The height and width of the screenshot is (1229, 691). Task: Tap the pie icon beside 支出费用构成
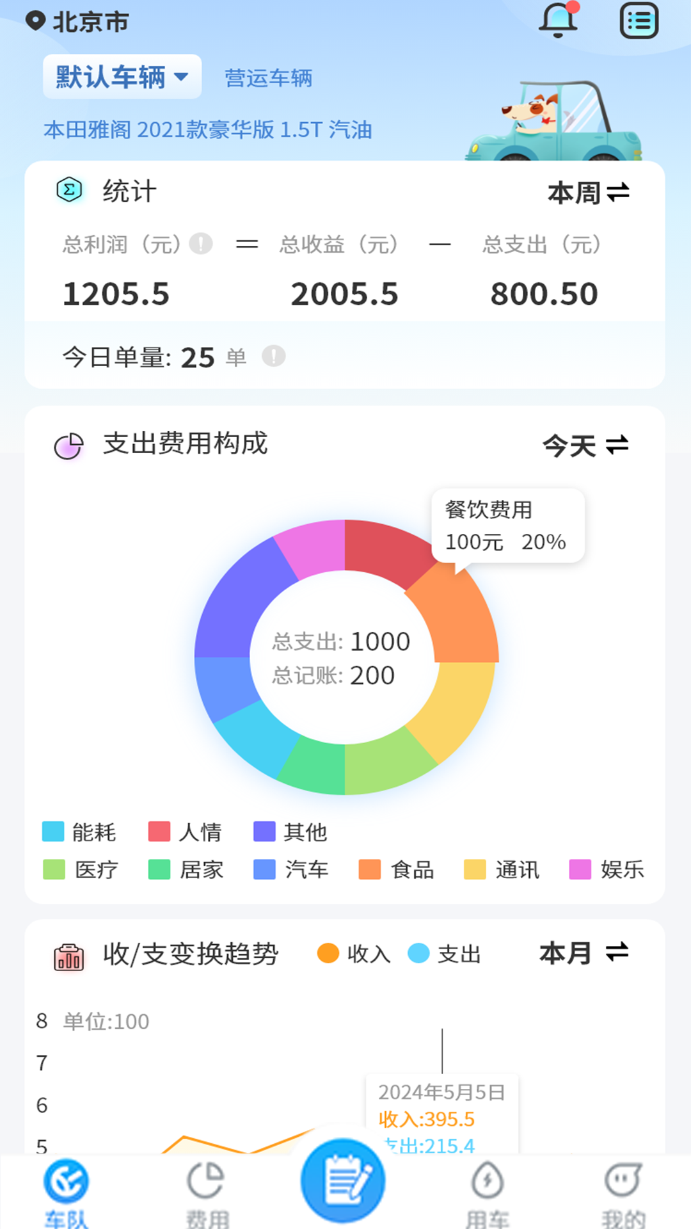click(x=68, y=446)
